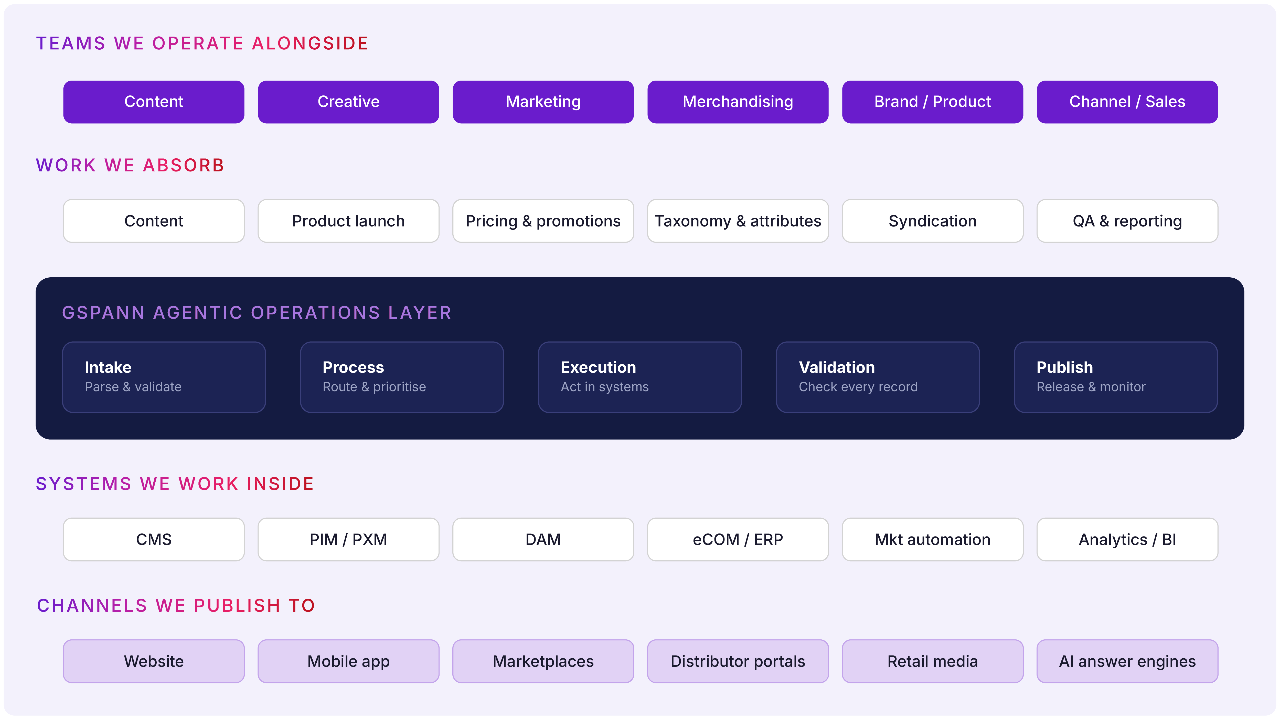Image resolution: width=1280 pixels, height=720 pixels.
Task: Select the Channel / Sales box
Action: pyautogui.click(x=1127, y=102)
